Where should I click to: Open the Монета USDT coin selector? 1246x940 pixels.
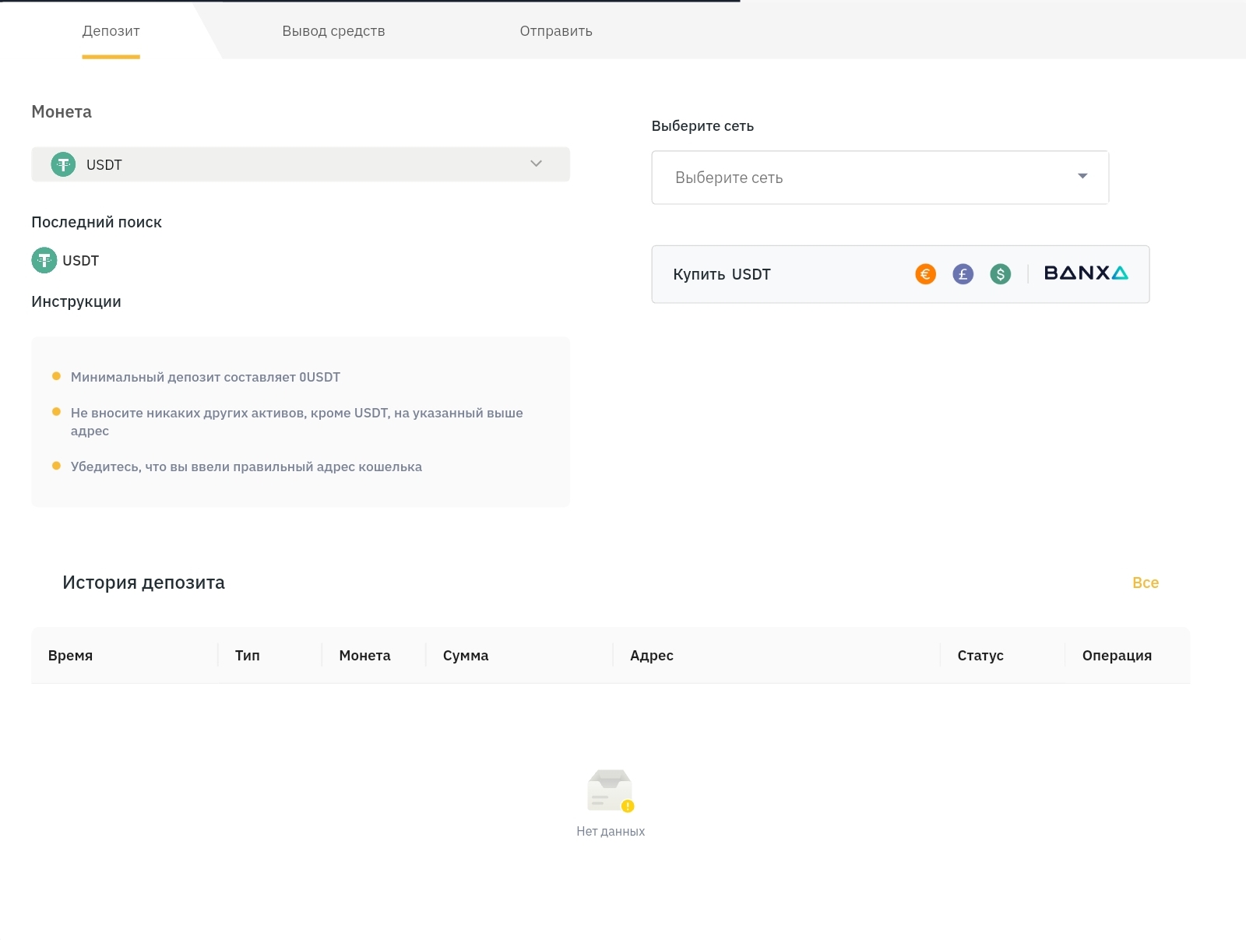[x=301, y=164]
